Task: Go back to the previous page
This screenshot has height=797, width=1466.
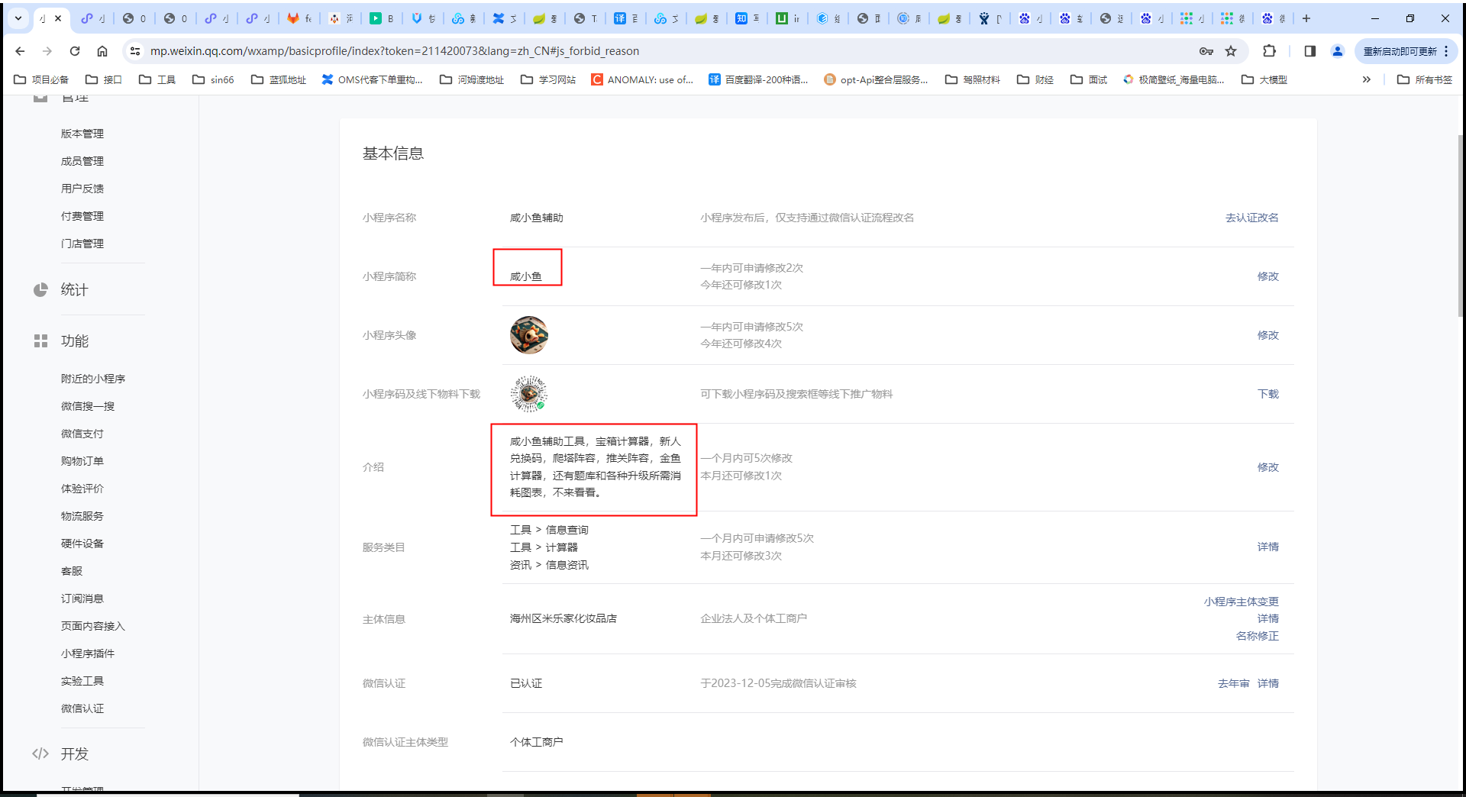Action: point(21,51)
